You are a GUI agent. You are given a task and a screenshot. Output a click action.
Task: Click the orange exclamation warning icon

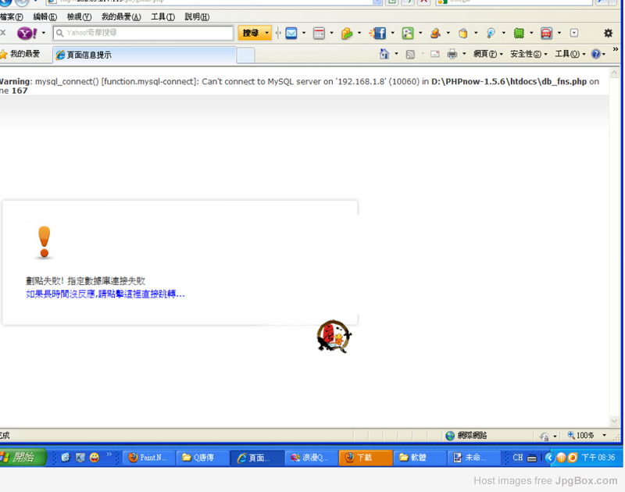[45, 242]
